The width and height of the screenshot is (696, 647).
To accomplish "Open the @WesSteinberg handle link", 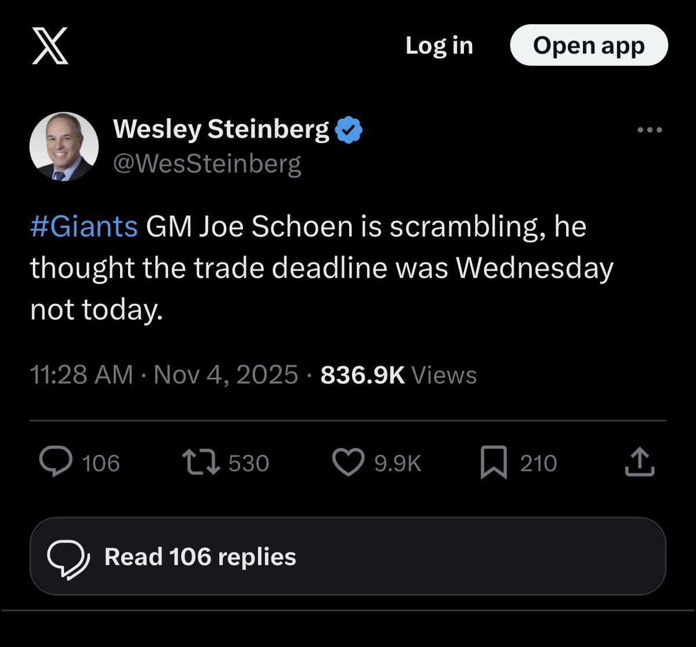I will click(x=207, y=164).
